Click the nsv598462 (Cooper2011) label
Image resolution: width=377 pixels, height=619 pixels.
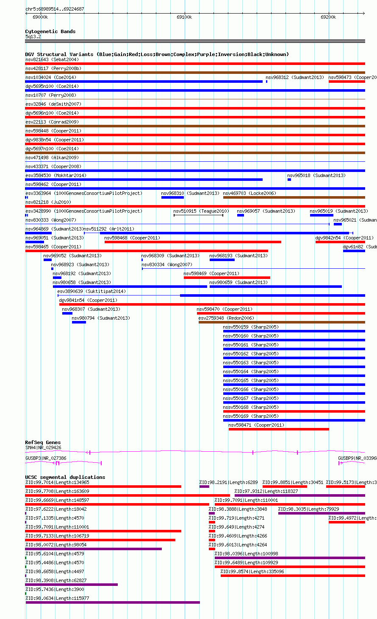[x=53, y=184]
